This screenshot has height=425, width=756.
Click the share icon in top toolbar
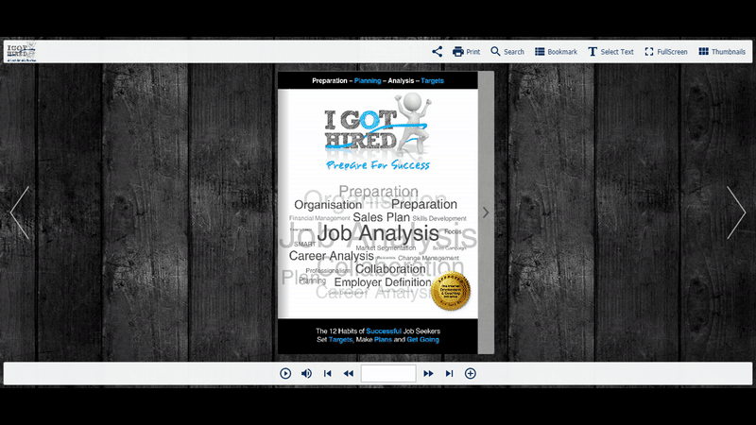[437, 52]
